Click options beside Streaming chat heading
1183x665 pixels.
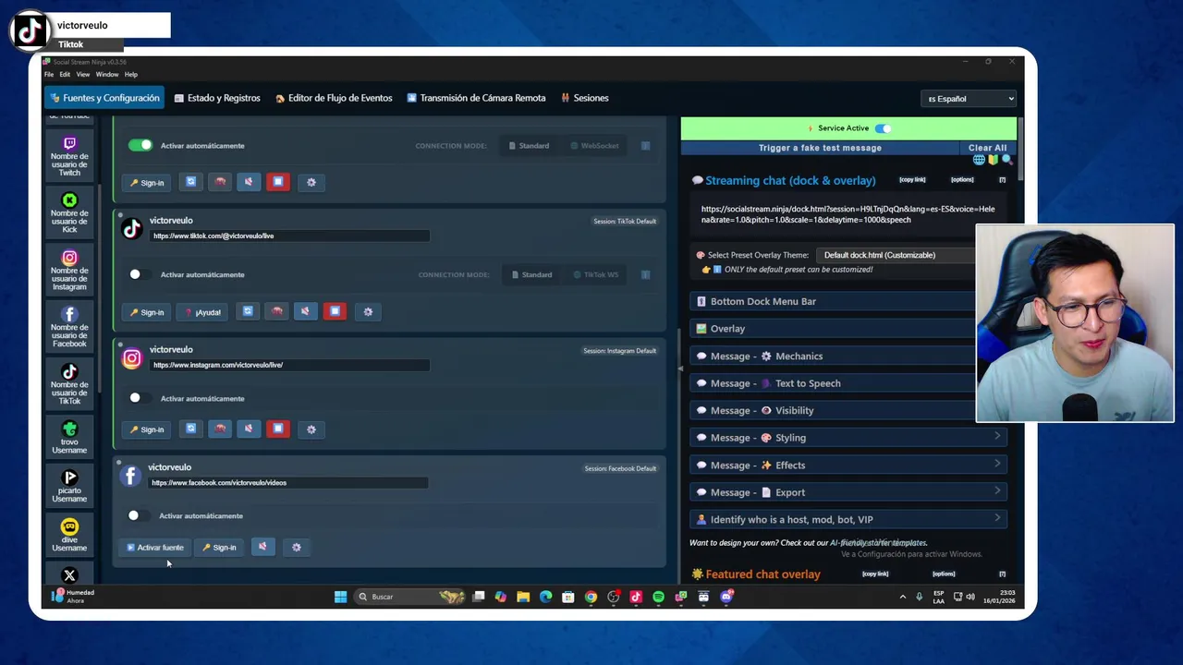click(x=962, y=180)
